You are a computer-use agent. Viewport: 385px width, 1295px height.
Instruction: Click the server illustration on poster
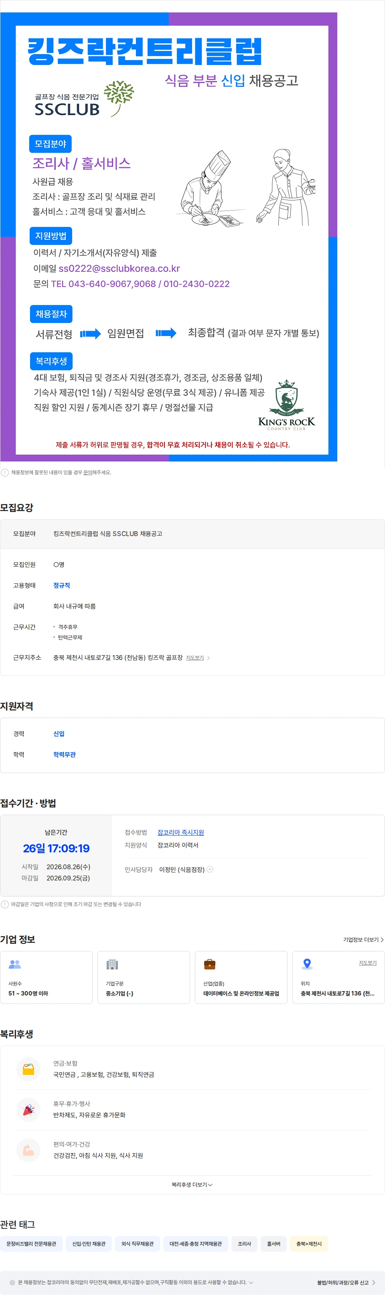click(285, 187)
